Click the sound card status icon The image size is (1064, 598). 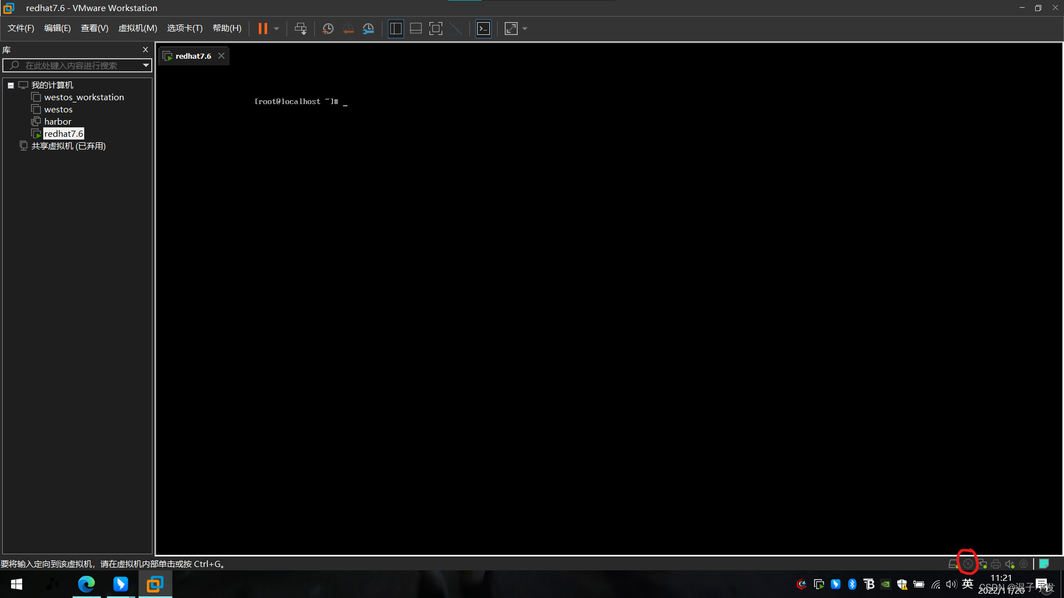point(1010,564)
